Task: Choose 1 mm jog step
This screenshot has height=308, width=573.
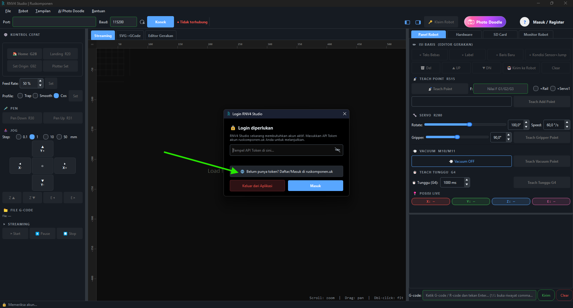Action: click(32, 137)
